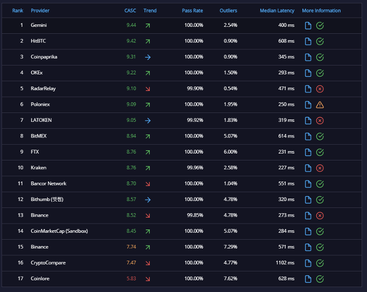Select the BitMEX provider name

39,136
